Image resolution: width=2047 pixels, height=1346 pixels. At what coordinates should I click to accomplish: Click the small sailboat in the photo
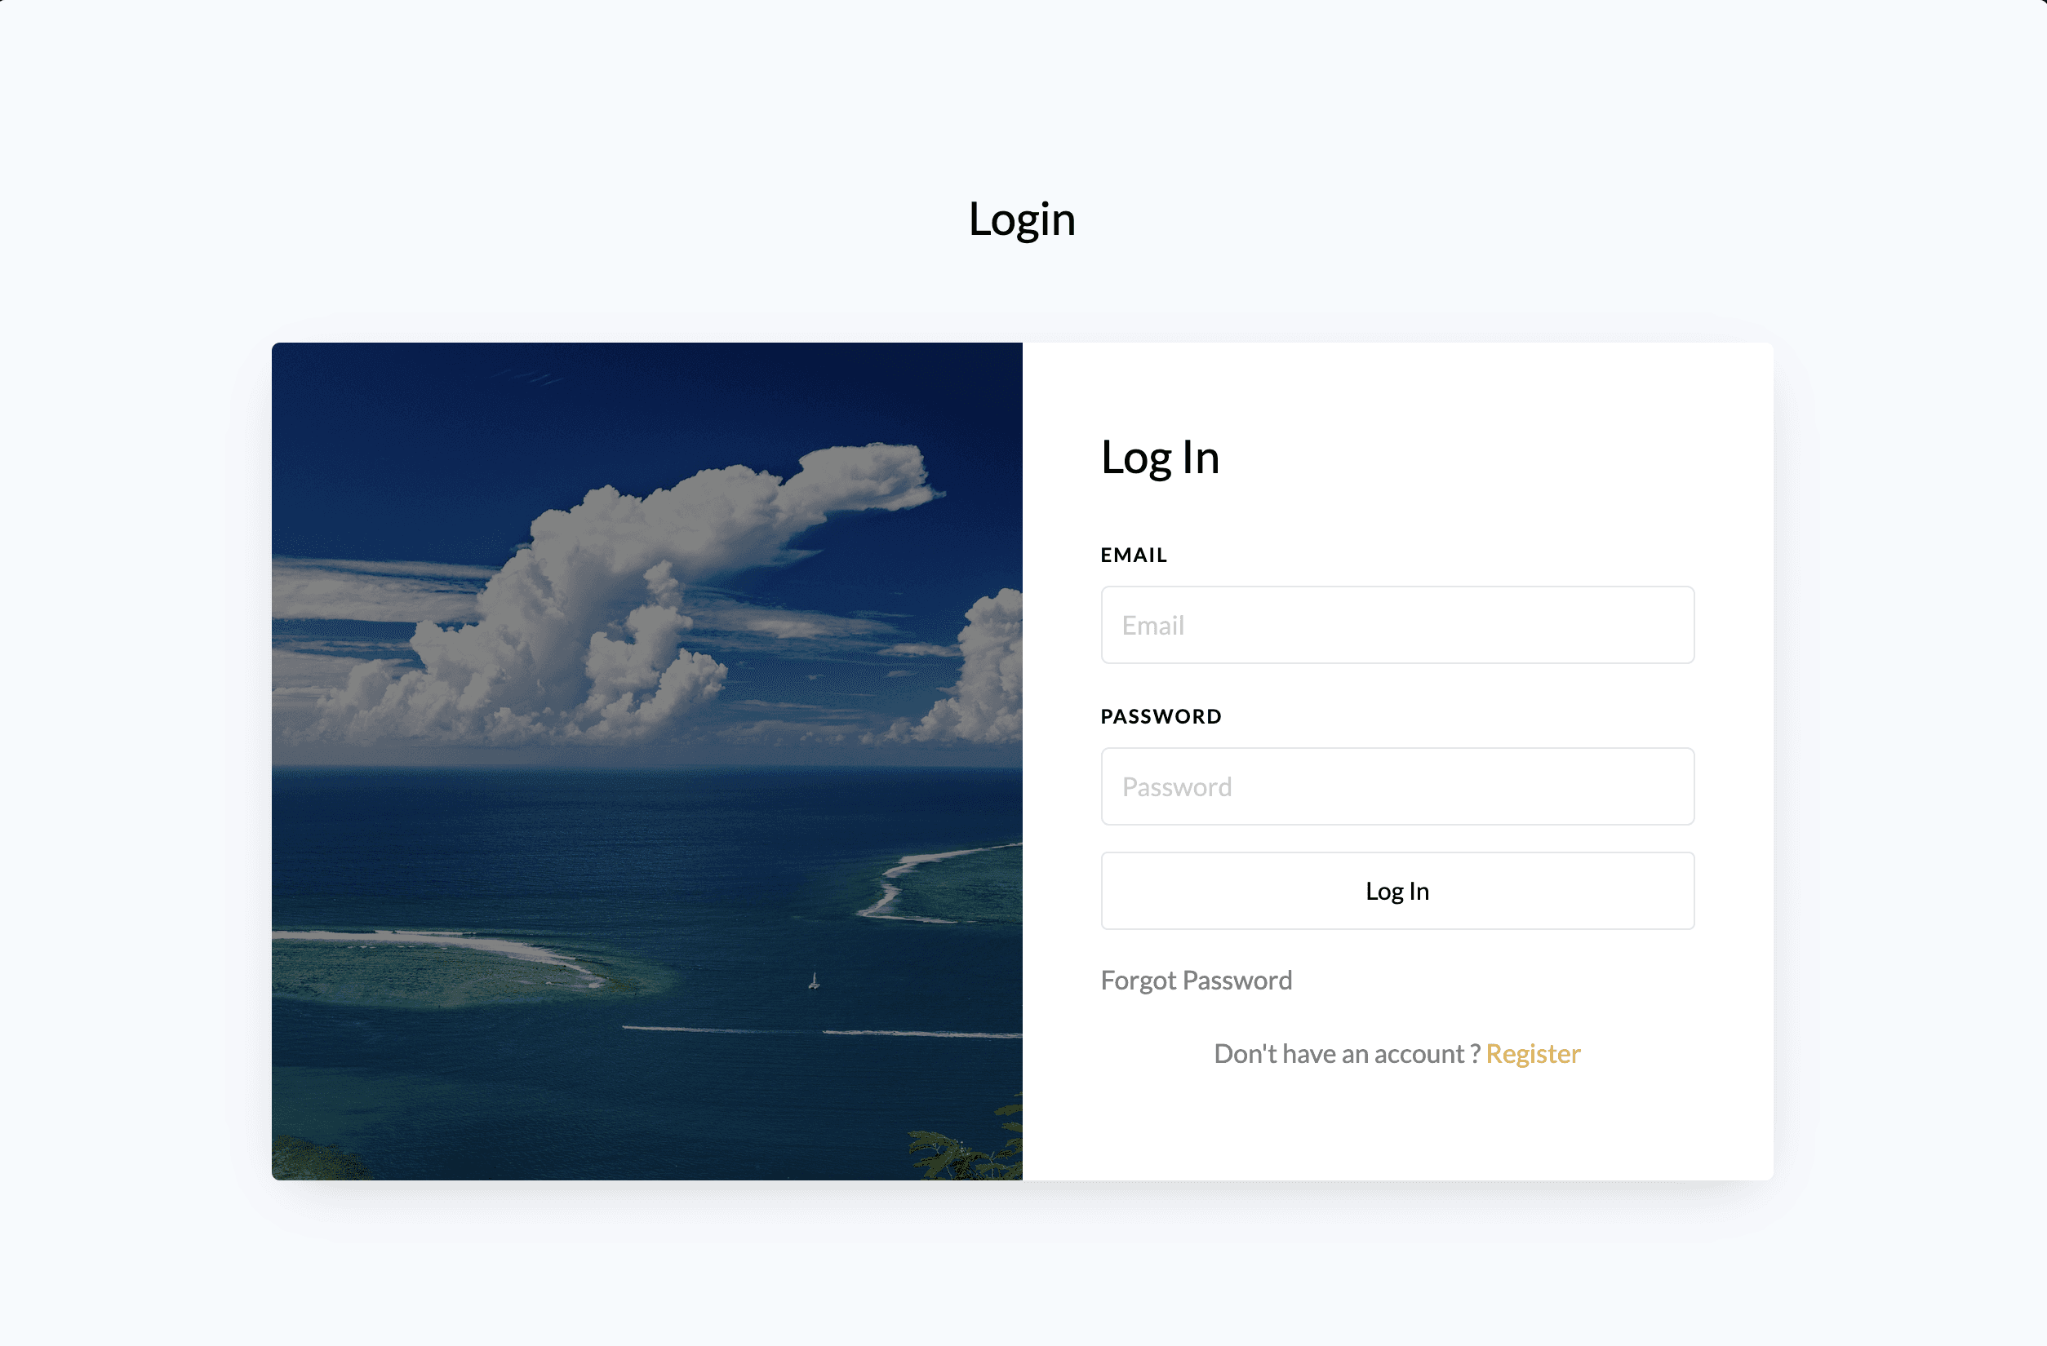[814, 981]
